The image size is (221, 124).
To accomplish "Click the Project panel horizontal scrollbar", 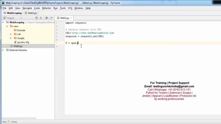I will 19,118.
